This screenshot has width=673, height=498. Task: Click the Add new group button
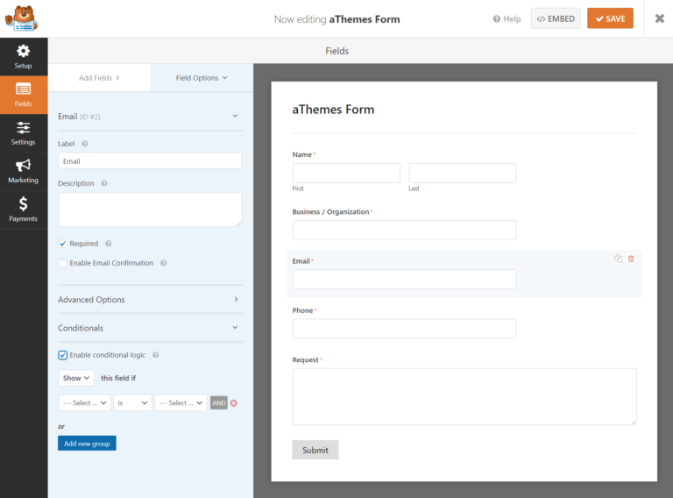(87, 444)
